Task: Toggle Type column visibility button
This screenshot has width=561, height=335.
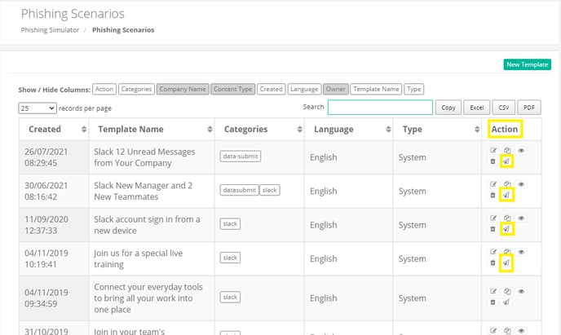Action: (x=414, y=89)
